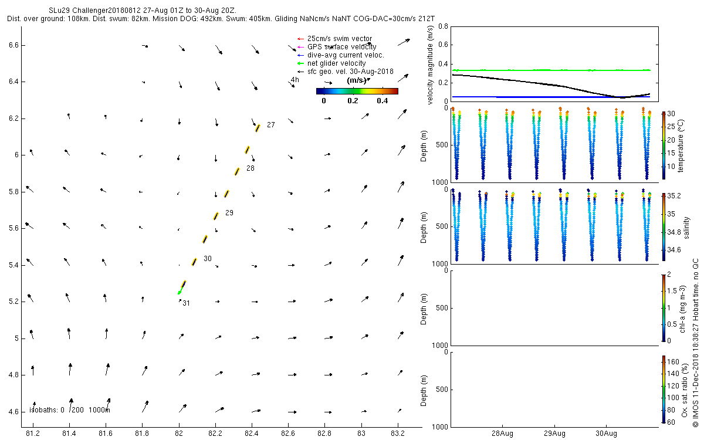Click the green line in velocity magnitude plot
The image size is (704, 440).
(x=551, y=70)
